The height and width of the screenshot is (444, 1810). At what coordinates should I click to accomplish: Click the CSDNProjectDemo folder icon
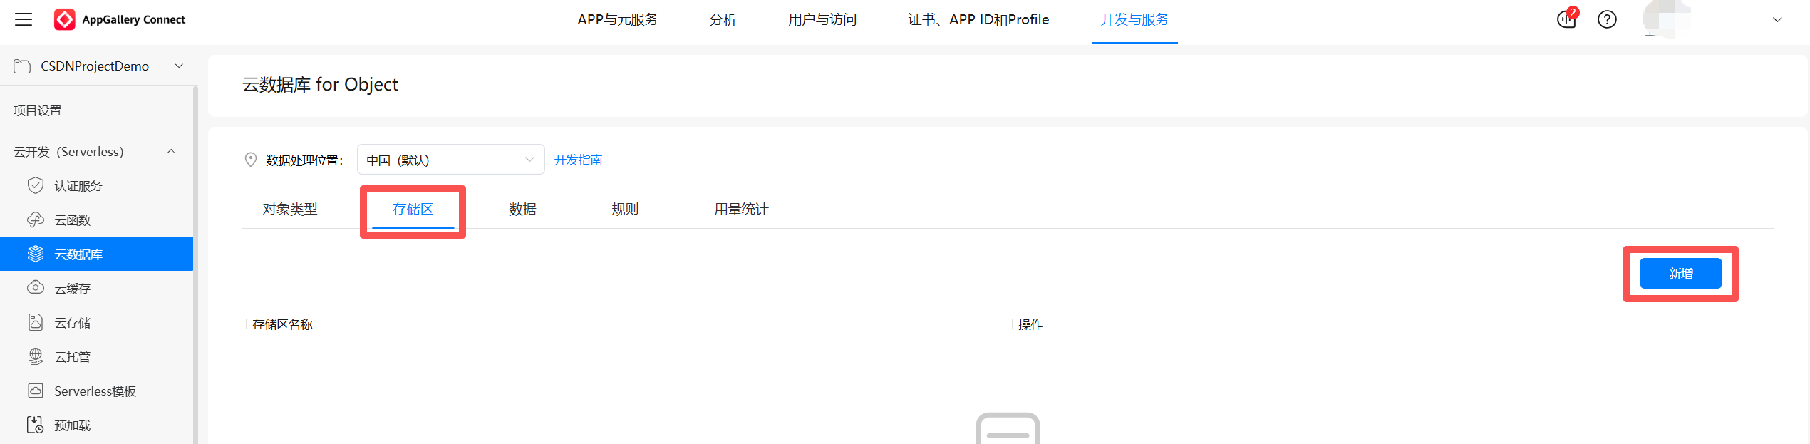tap(22, 66)
